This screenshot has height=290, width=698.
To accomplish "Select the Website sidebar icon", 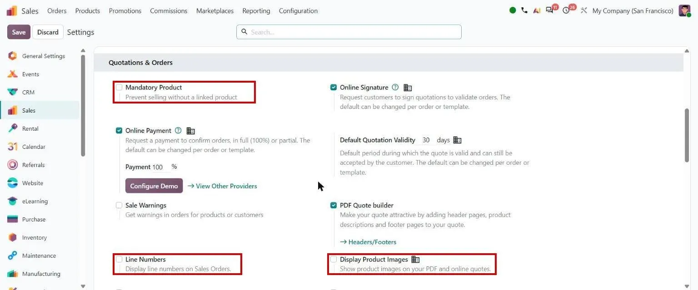I will pyautogui.click(x=13, y=183).
